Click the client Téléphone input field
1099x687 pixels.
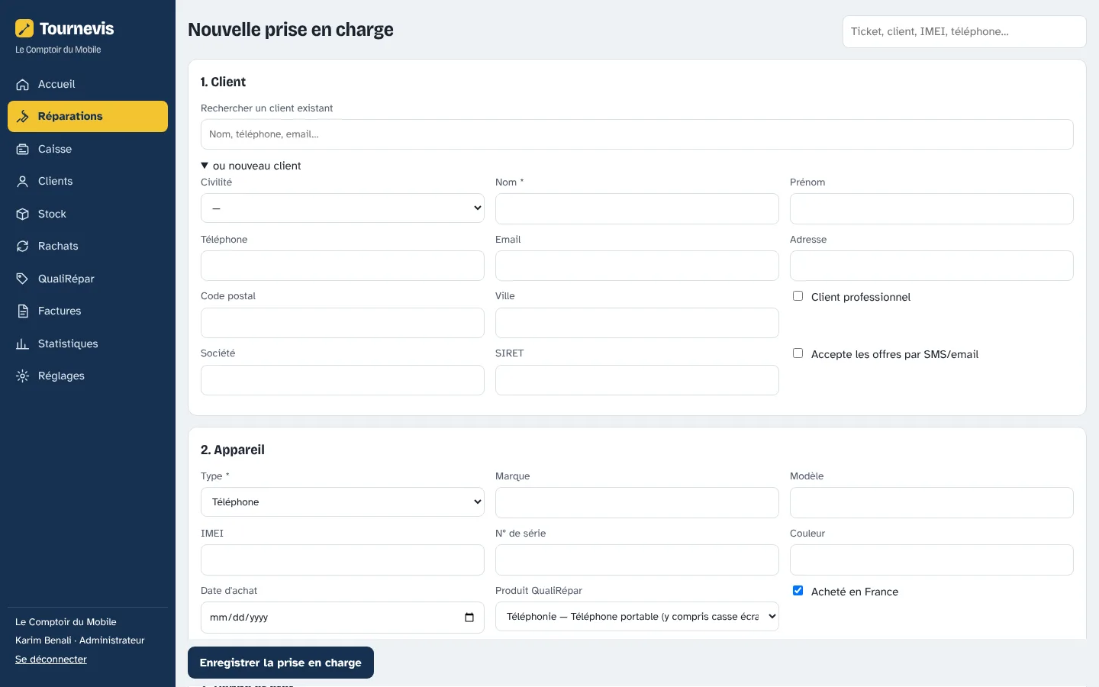tap(343, 266)
